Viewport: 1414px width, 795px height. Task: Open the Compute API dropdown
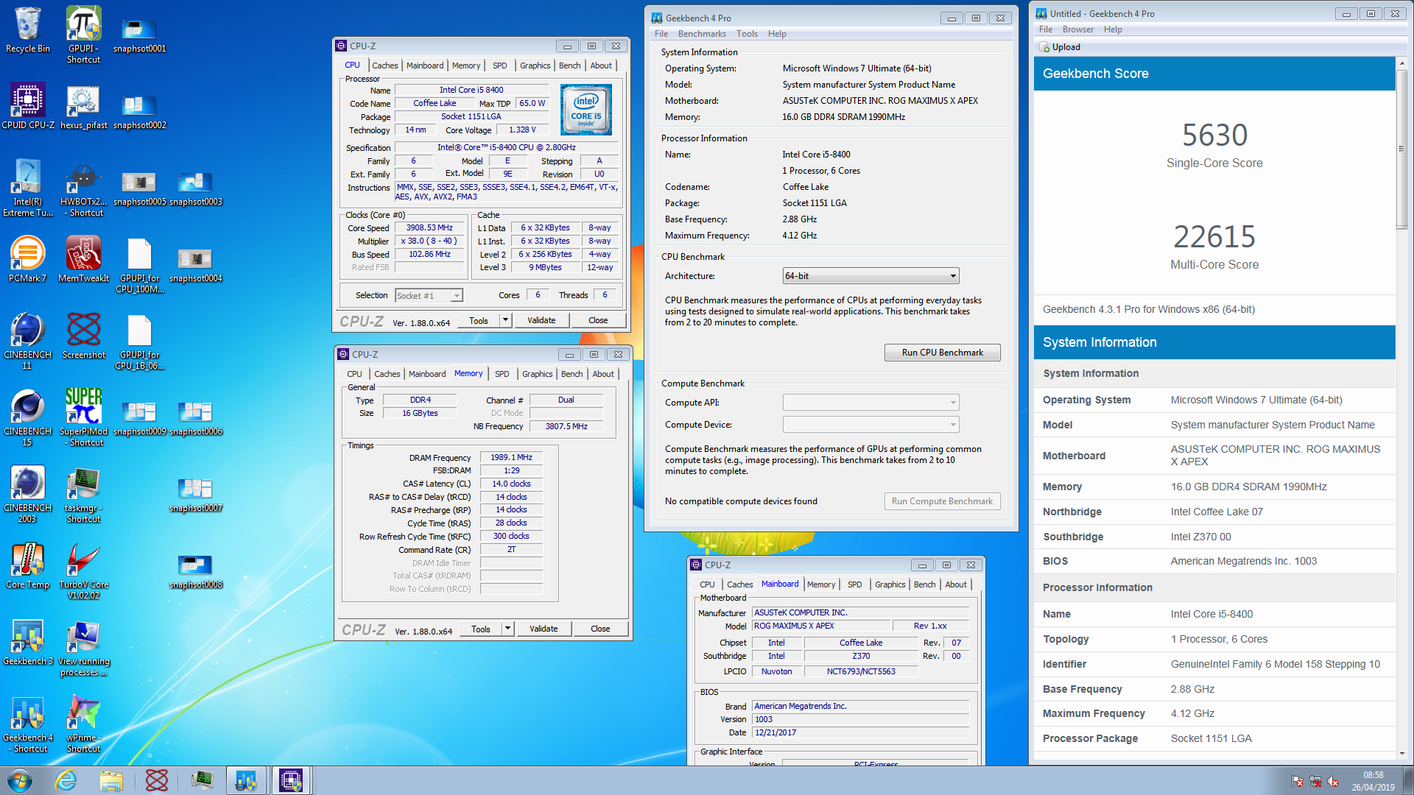pos(870,403)
